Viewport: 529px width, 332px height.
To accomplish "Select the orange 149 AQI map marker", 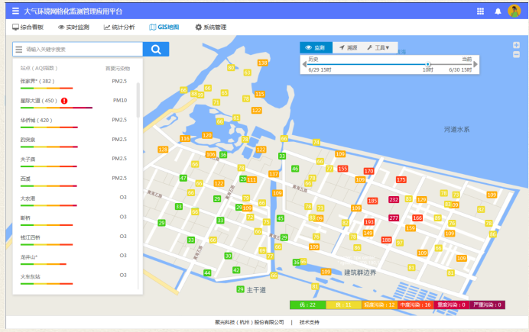I will 368,233.
